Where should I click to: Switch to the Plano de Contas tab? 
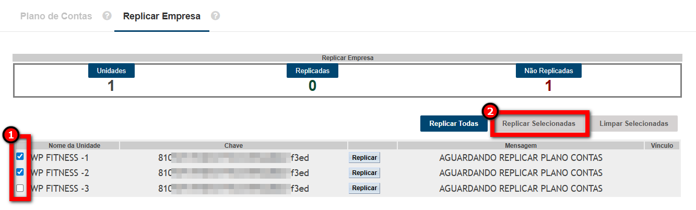point(56,16)
